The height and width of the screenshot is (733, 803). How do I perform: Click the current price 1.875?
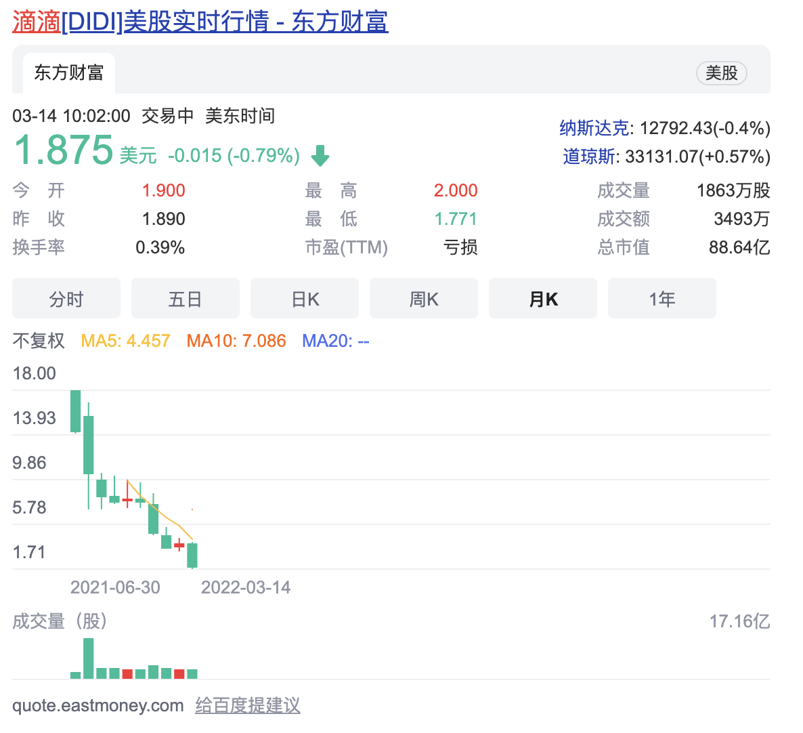coord(64,150)
